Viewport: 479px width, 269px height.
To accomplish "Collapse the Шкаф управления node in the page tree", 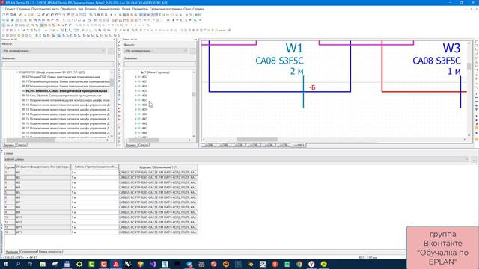I will point(17,72).
